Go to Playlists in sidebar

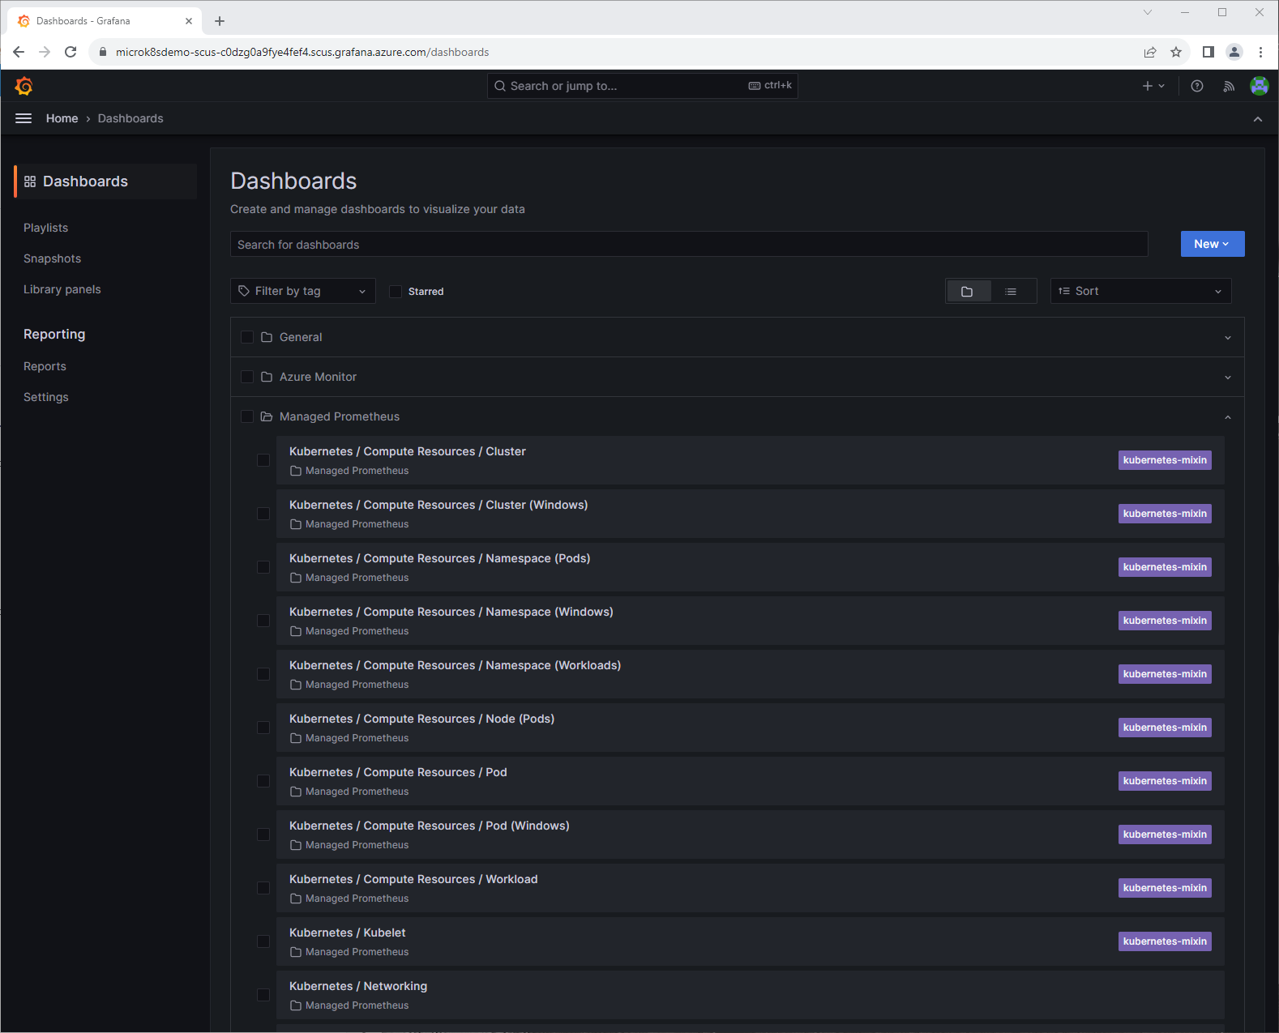pos(45,228)
